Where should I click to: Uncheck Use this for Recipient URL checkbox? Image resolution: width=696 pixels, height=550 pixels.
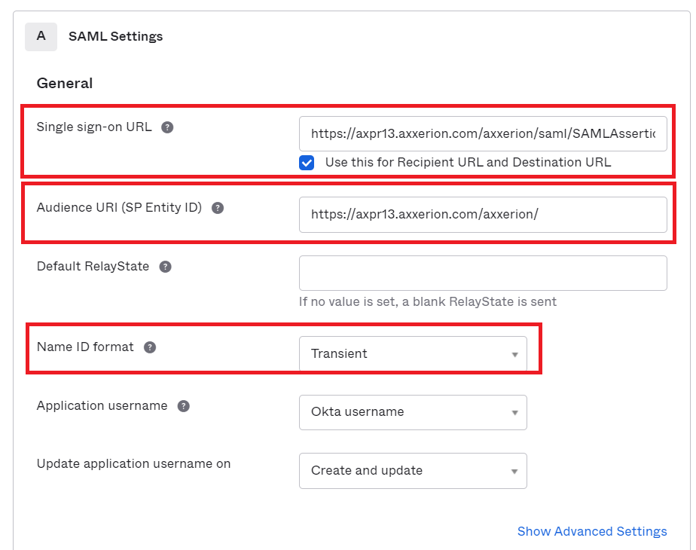307,163
